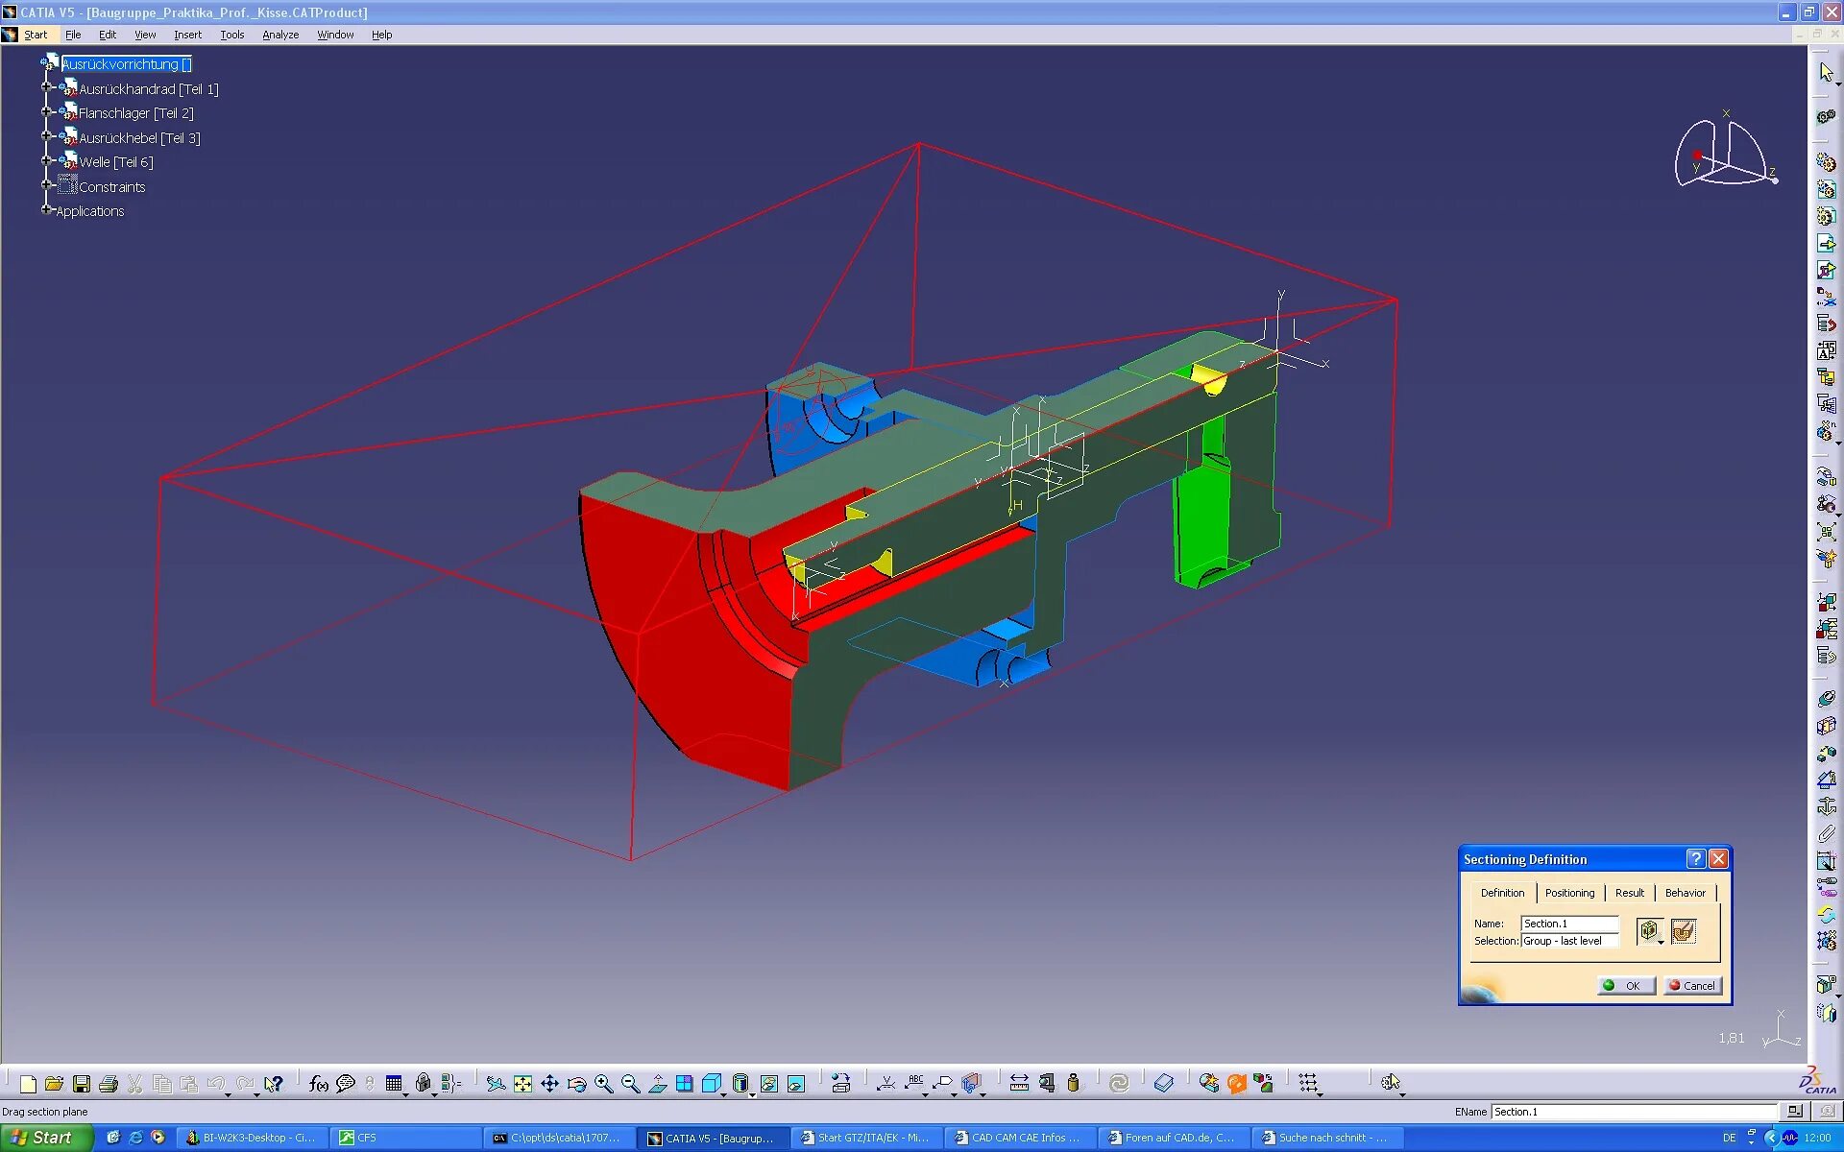Click the Save file icon
The image size is (1844, 1152).
pos(82,1084)
